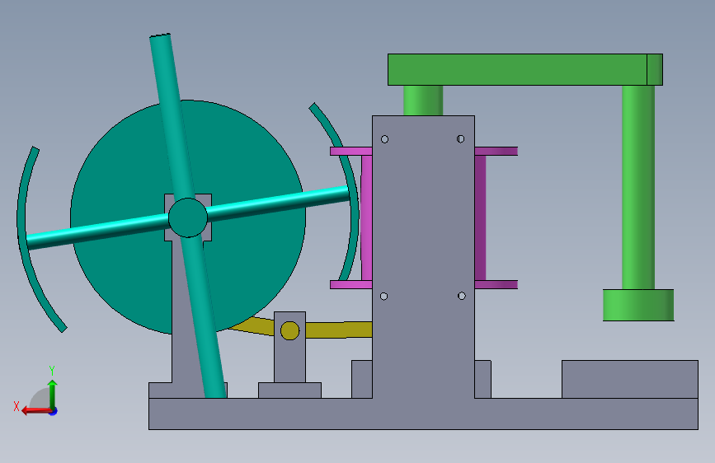Select the lower magenta flange left of housing
Image resolution: width=715 pixels, height=463 pixels.
(x=351, y=285)
